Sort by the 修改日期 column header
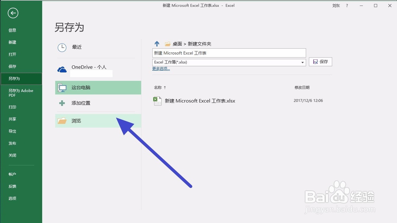This screenshot has width=397, height=223. click(x=302, y=88)
